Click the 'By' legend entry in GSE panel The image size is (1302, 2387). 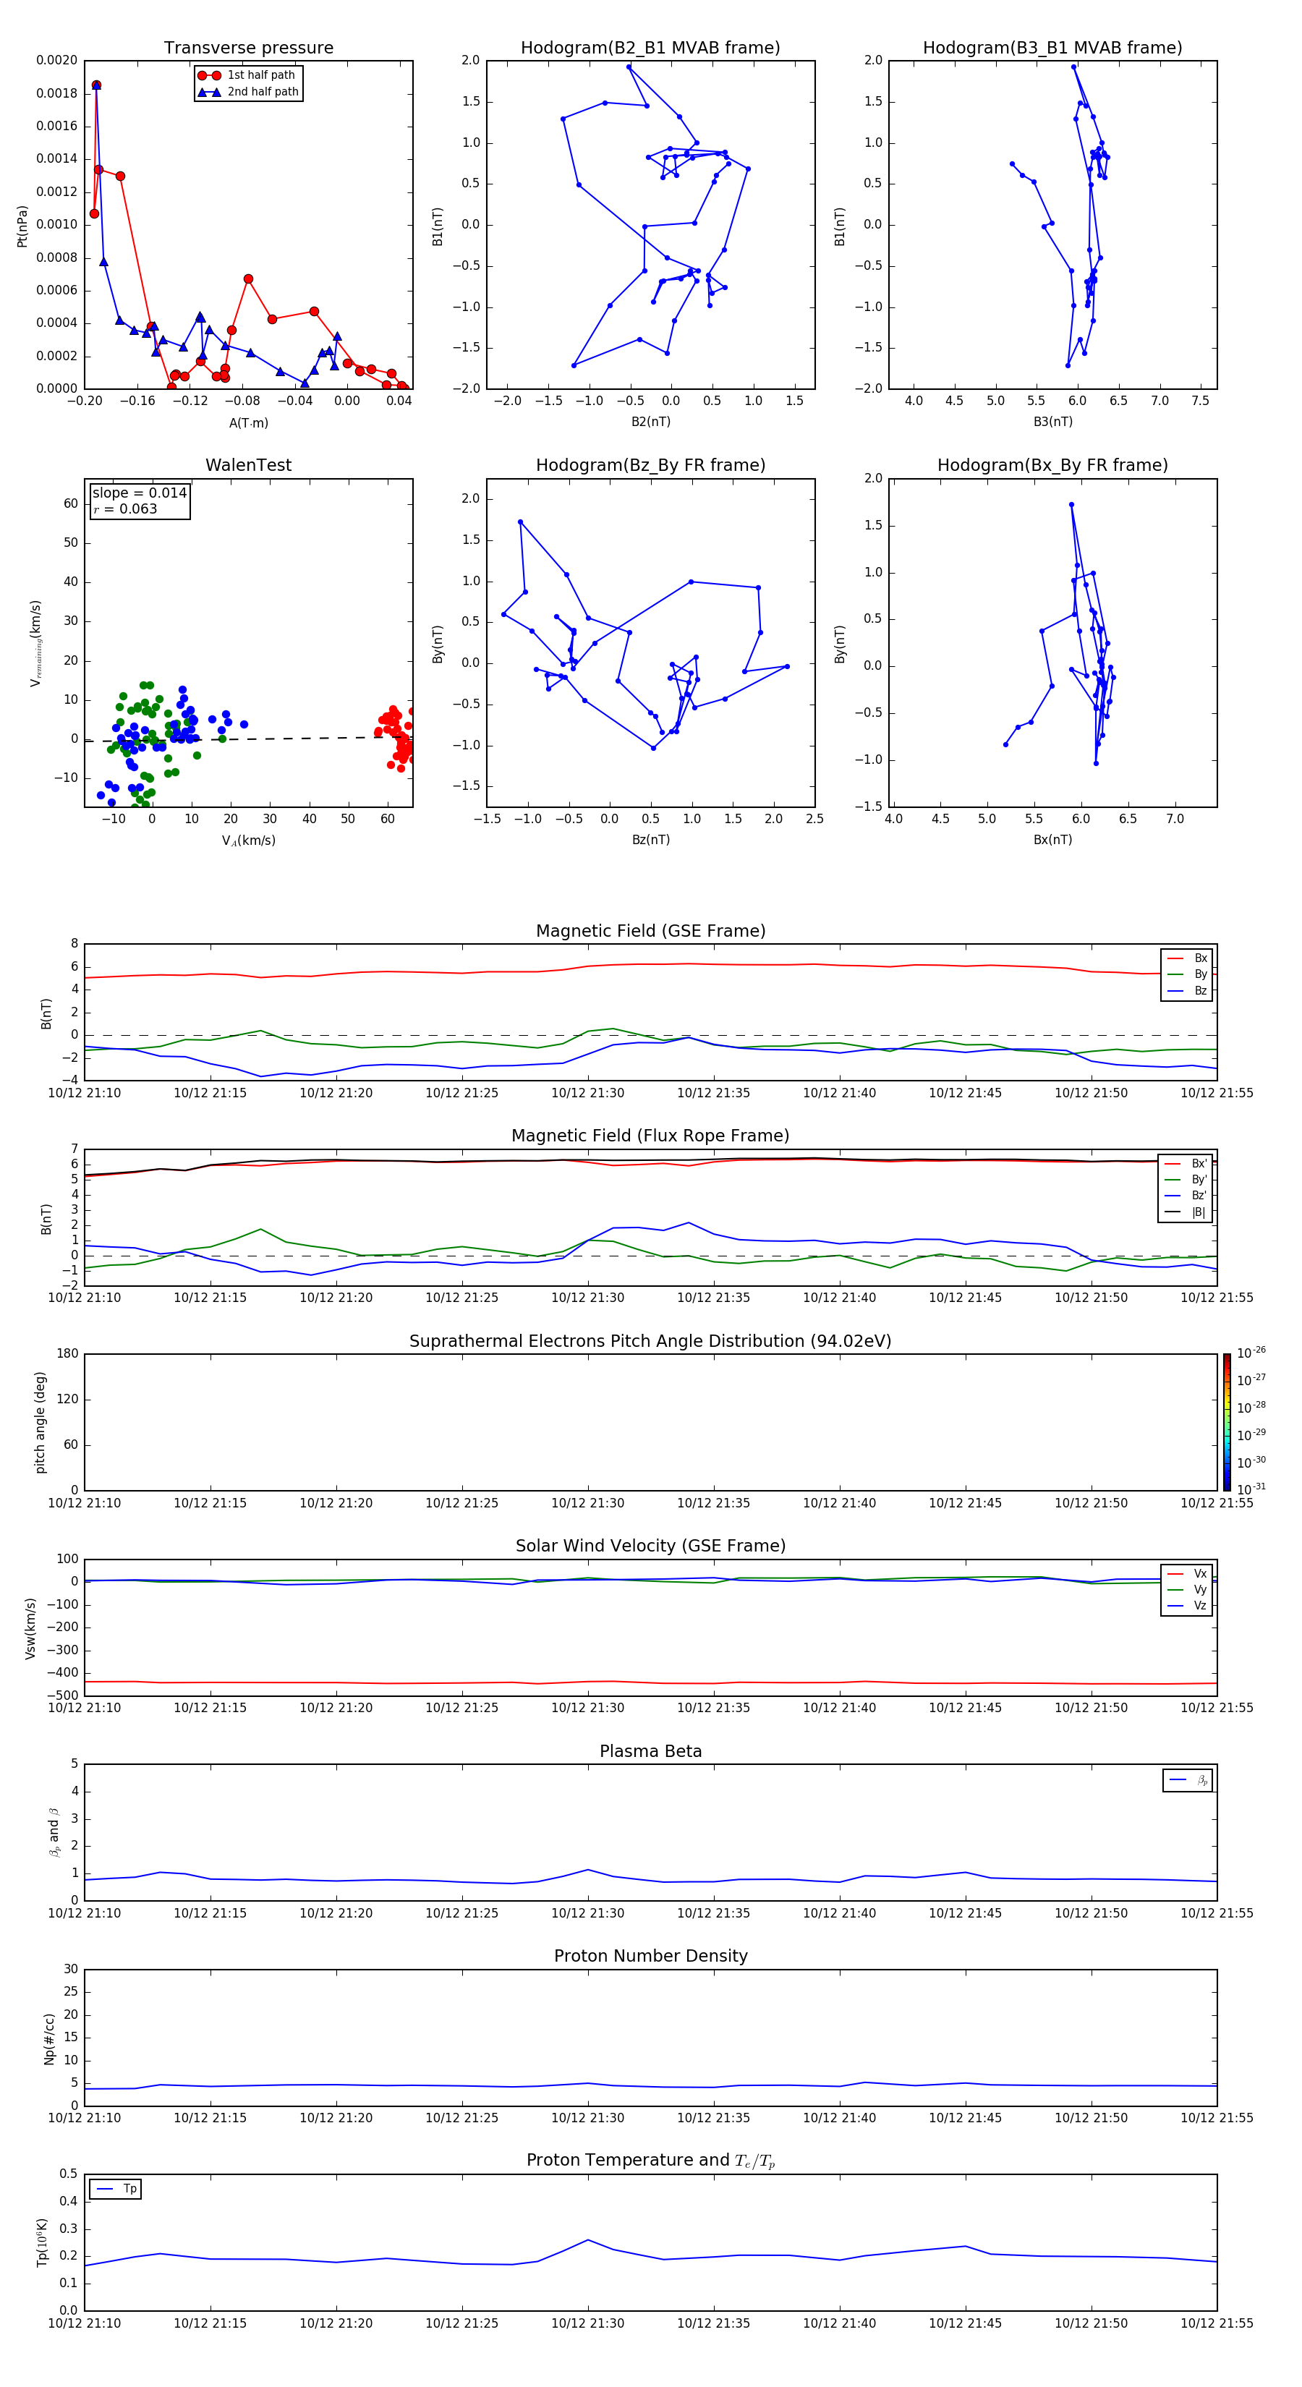coord(1187,974)
